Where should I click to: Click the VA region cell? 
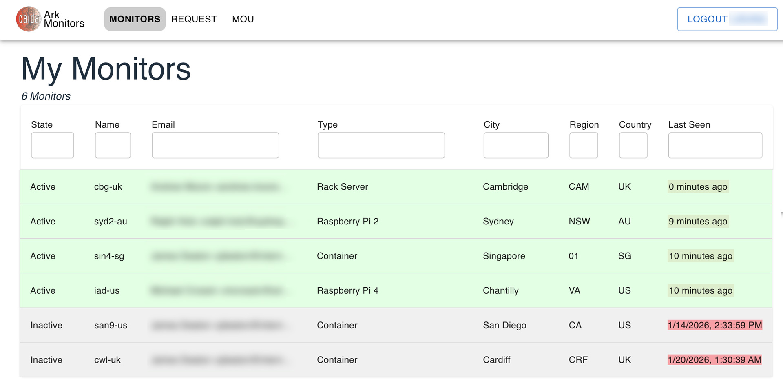[x=575, y=291]
